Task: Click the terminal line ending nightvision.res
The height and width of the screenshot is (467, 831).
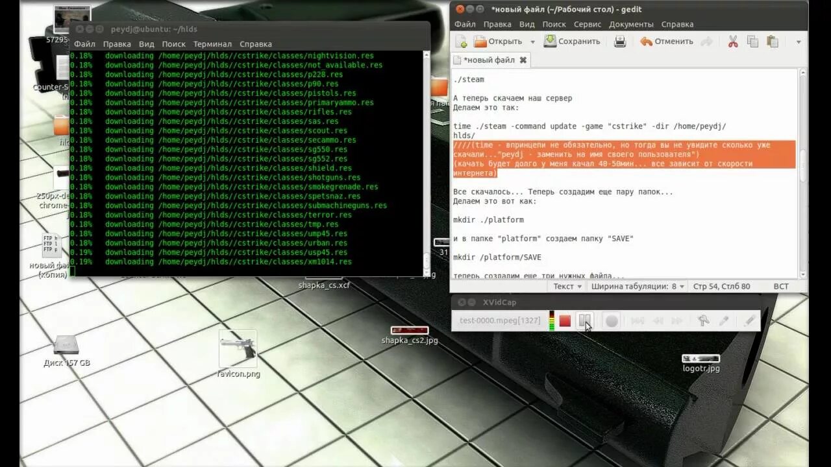Action: click(222, 56)
